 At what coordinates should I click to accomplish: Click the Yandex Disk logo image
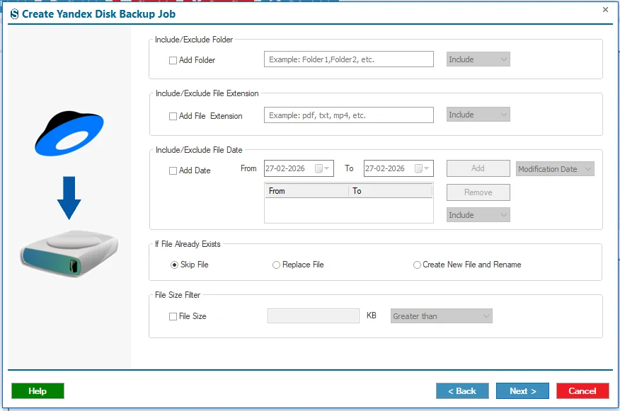(x=69, y=134)
